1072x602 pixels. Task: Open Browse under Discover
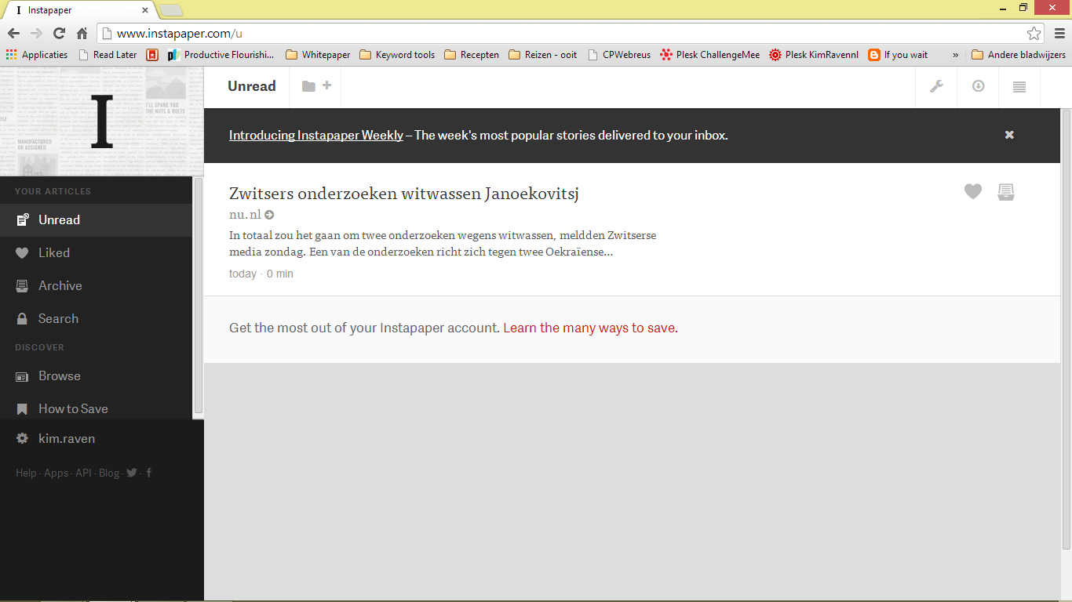tap(96, 376)
